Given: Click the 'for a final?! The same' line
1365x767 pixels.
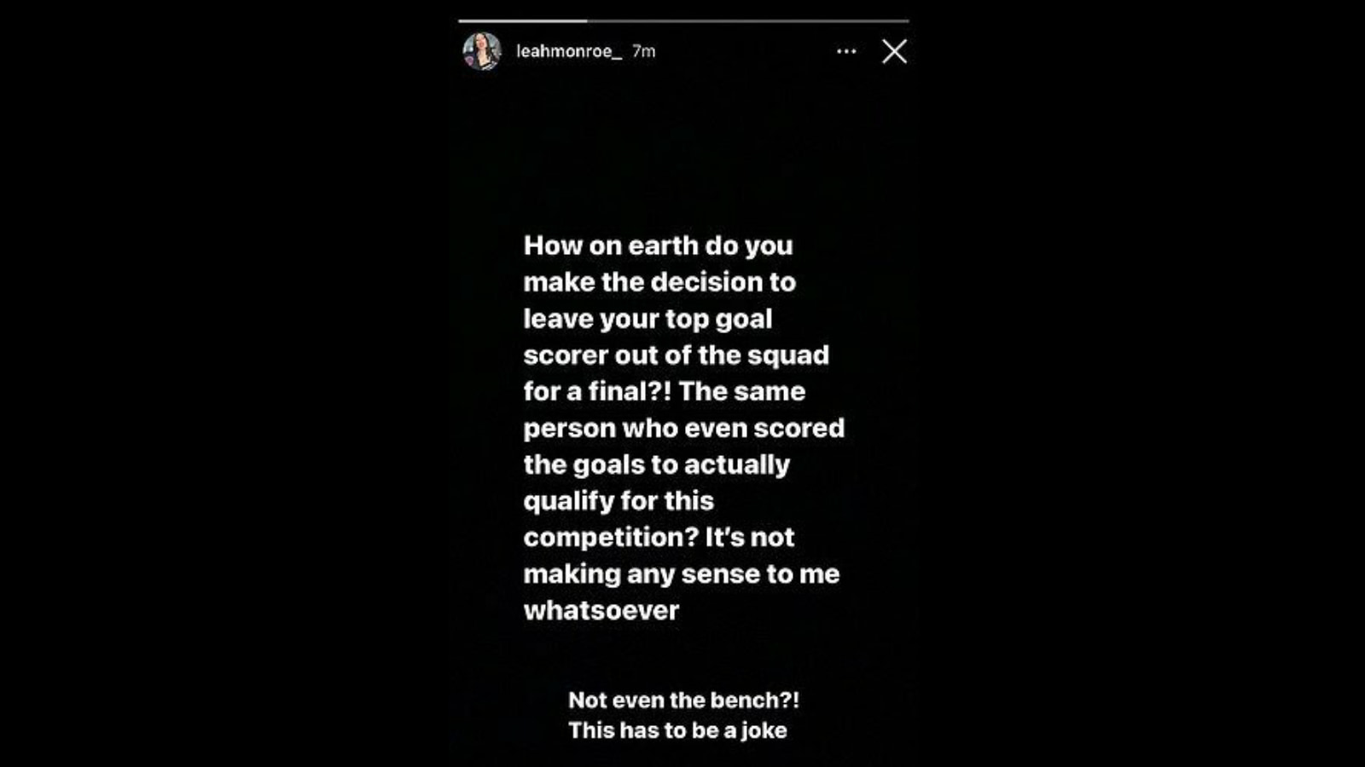Looking at the screenshot, I should 665,391.
